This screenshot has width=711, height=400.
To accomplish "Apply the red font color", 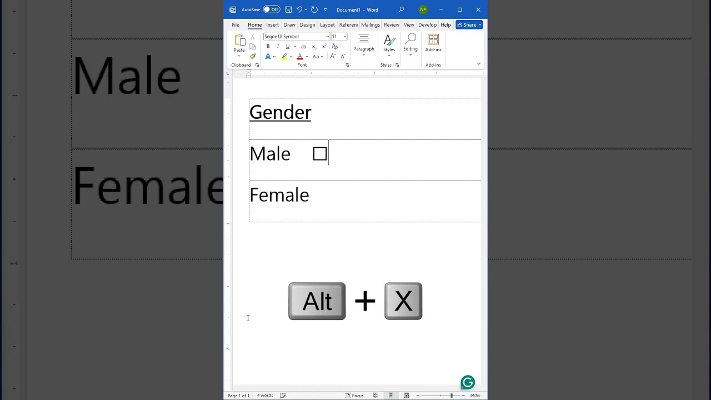I will coord(300,57).
